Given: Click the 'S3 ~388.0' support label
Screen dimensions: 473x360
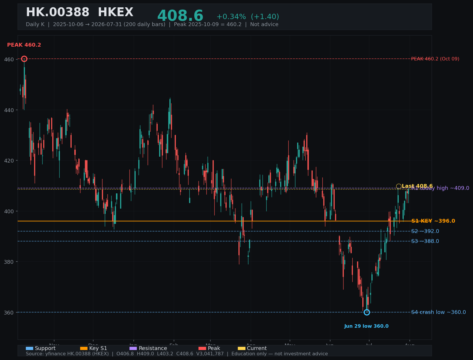Looking at the screenshot, I should (425, 241).
